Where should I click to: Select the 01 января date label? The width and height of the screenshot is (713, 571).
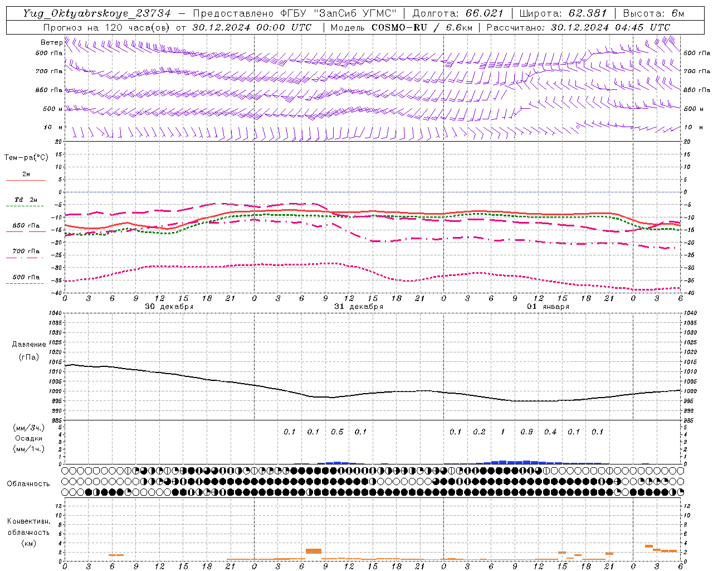click(548, 307)
